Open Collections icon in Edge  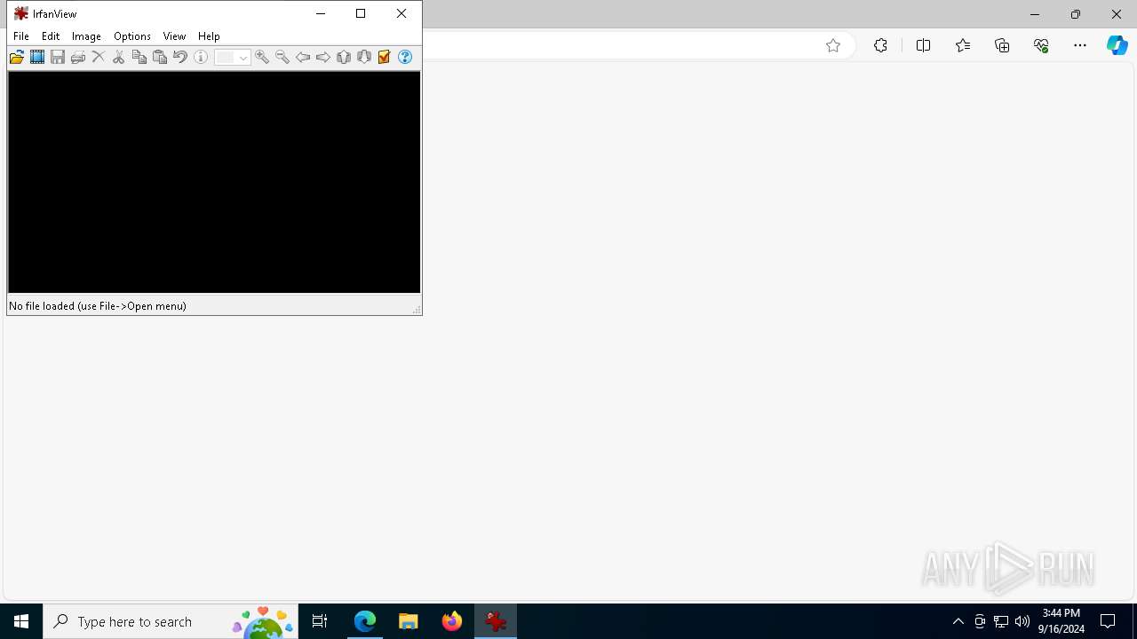coord(1002,45)
